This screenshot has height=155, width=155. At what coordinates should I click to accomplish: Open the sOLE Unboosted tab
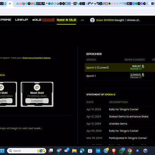(43, 20)
